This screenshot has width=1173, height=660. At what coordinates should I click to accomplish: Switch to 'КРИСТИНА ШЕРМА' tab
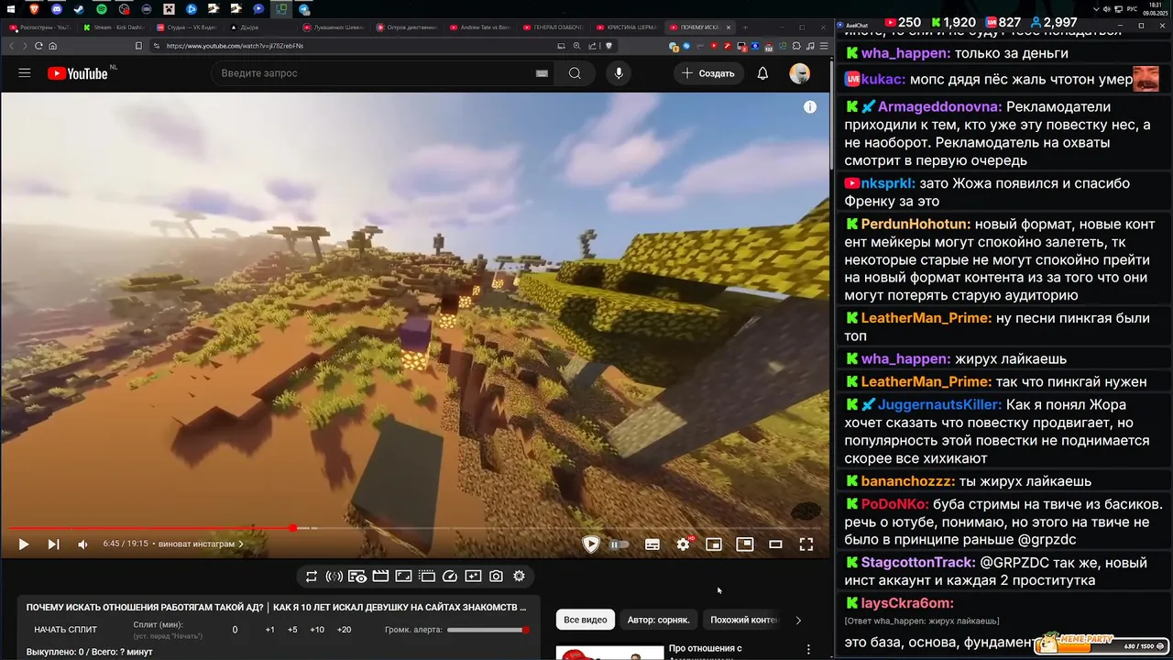tap(627, 27)
